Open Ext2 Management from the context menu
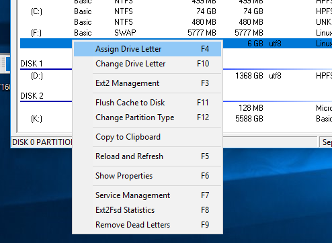This screenshot has width=332, height=243. pyautogui.click(x=147, y=83)
